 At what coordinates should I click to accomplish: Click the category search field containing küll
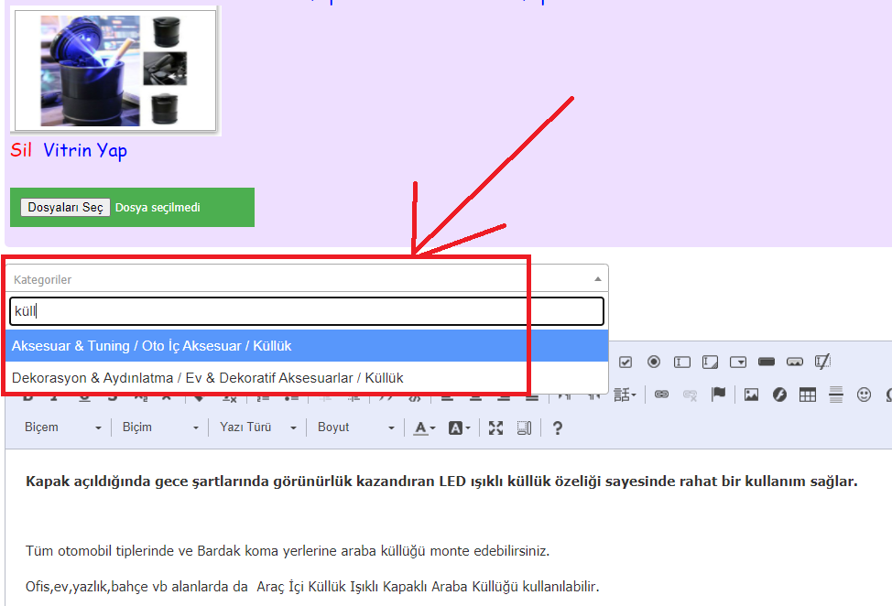(307, 311)
